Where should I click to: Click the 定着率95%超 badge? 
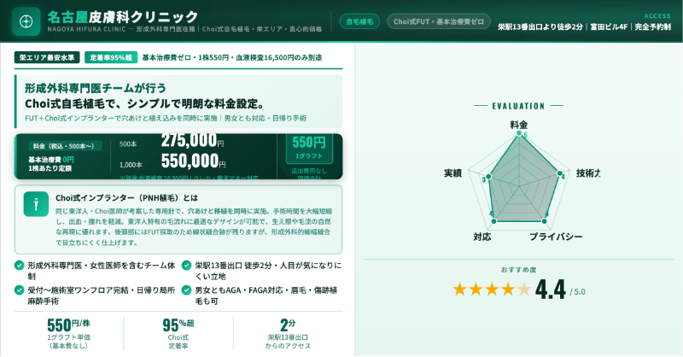(x=110, y=58)
